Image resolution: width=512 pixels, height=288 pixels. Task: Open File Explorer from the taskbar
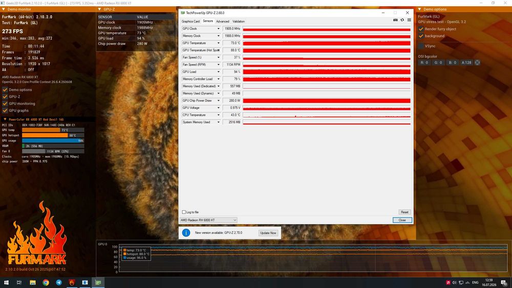(x=33, y=282)
